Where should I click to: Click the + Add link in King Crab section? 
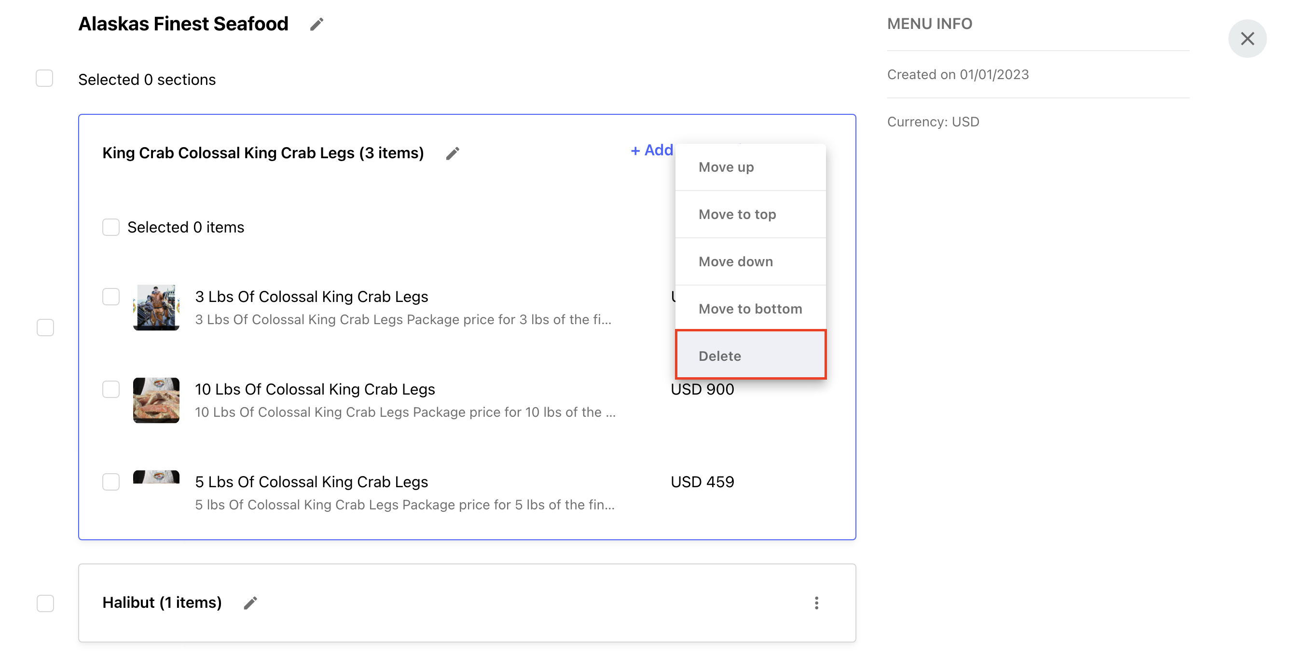pos(651,150)
